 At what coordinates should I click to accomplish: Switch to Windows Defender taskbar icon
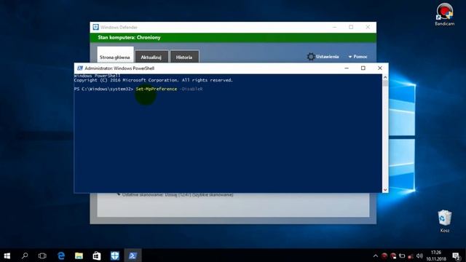(x=115, y=255)
